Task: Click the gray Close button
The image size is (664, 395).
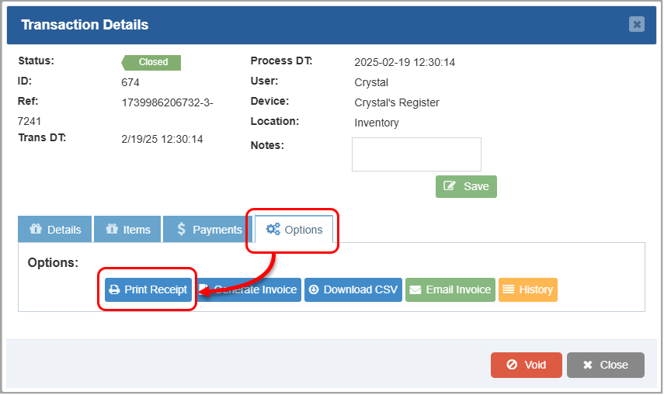Action: coord(606,365)
